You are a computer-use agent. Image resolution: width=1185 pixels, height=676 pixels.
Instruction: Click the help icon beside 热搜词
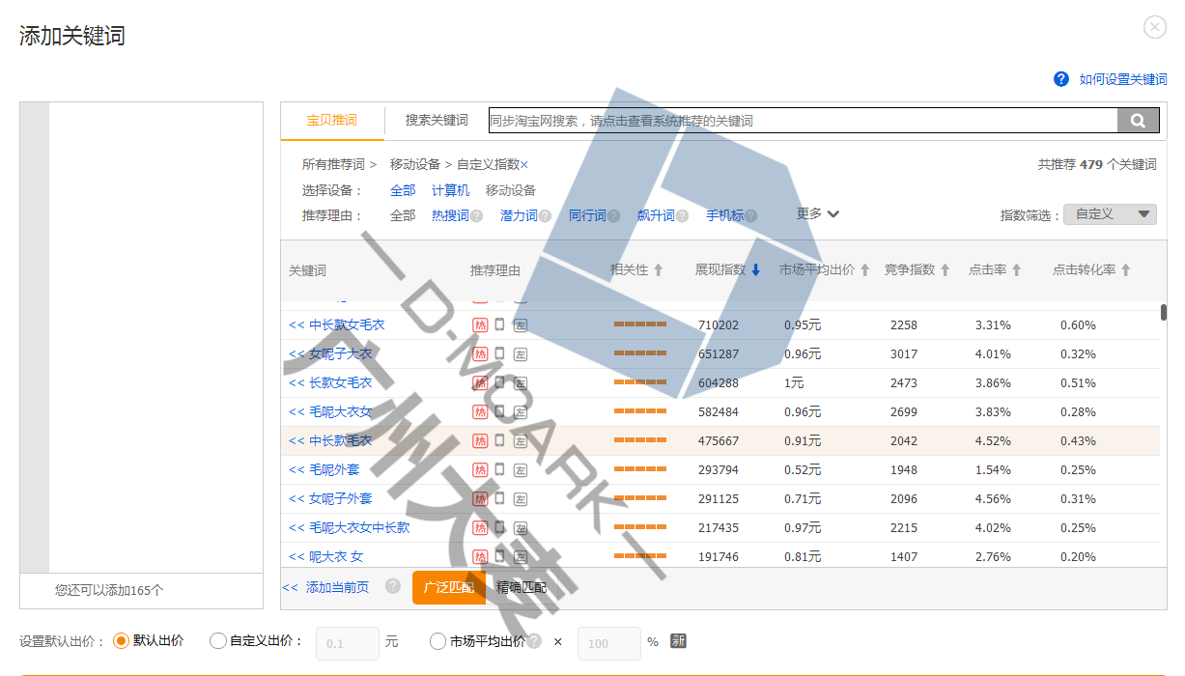click(476, 216)
